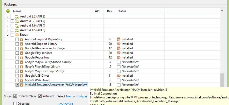Check the Google Play Licensing Library checkbox
229x105 pixels.
[17, 71]
